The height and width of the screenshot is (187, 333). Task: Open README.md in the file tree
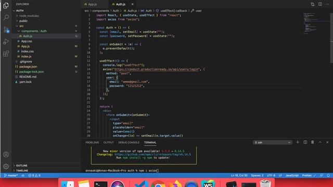pyautogui.click(x=28, y=77)
